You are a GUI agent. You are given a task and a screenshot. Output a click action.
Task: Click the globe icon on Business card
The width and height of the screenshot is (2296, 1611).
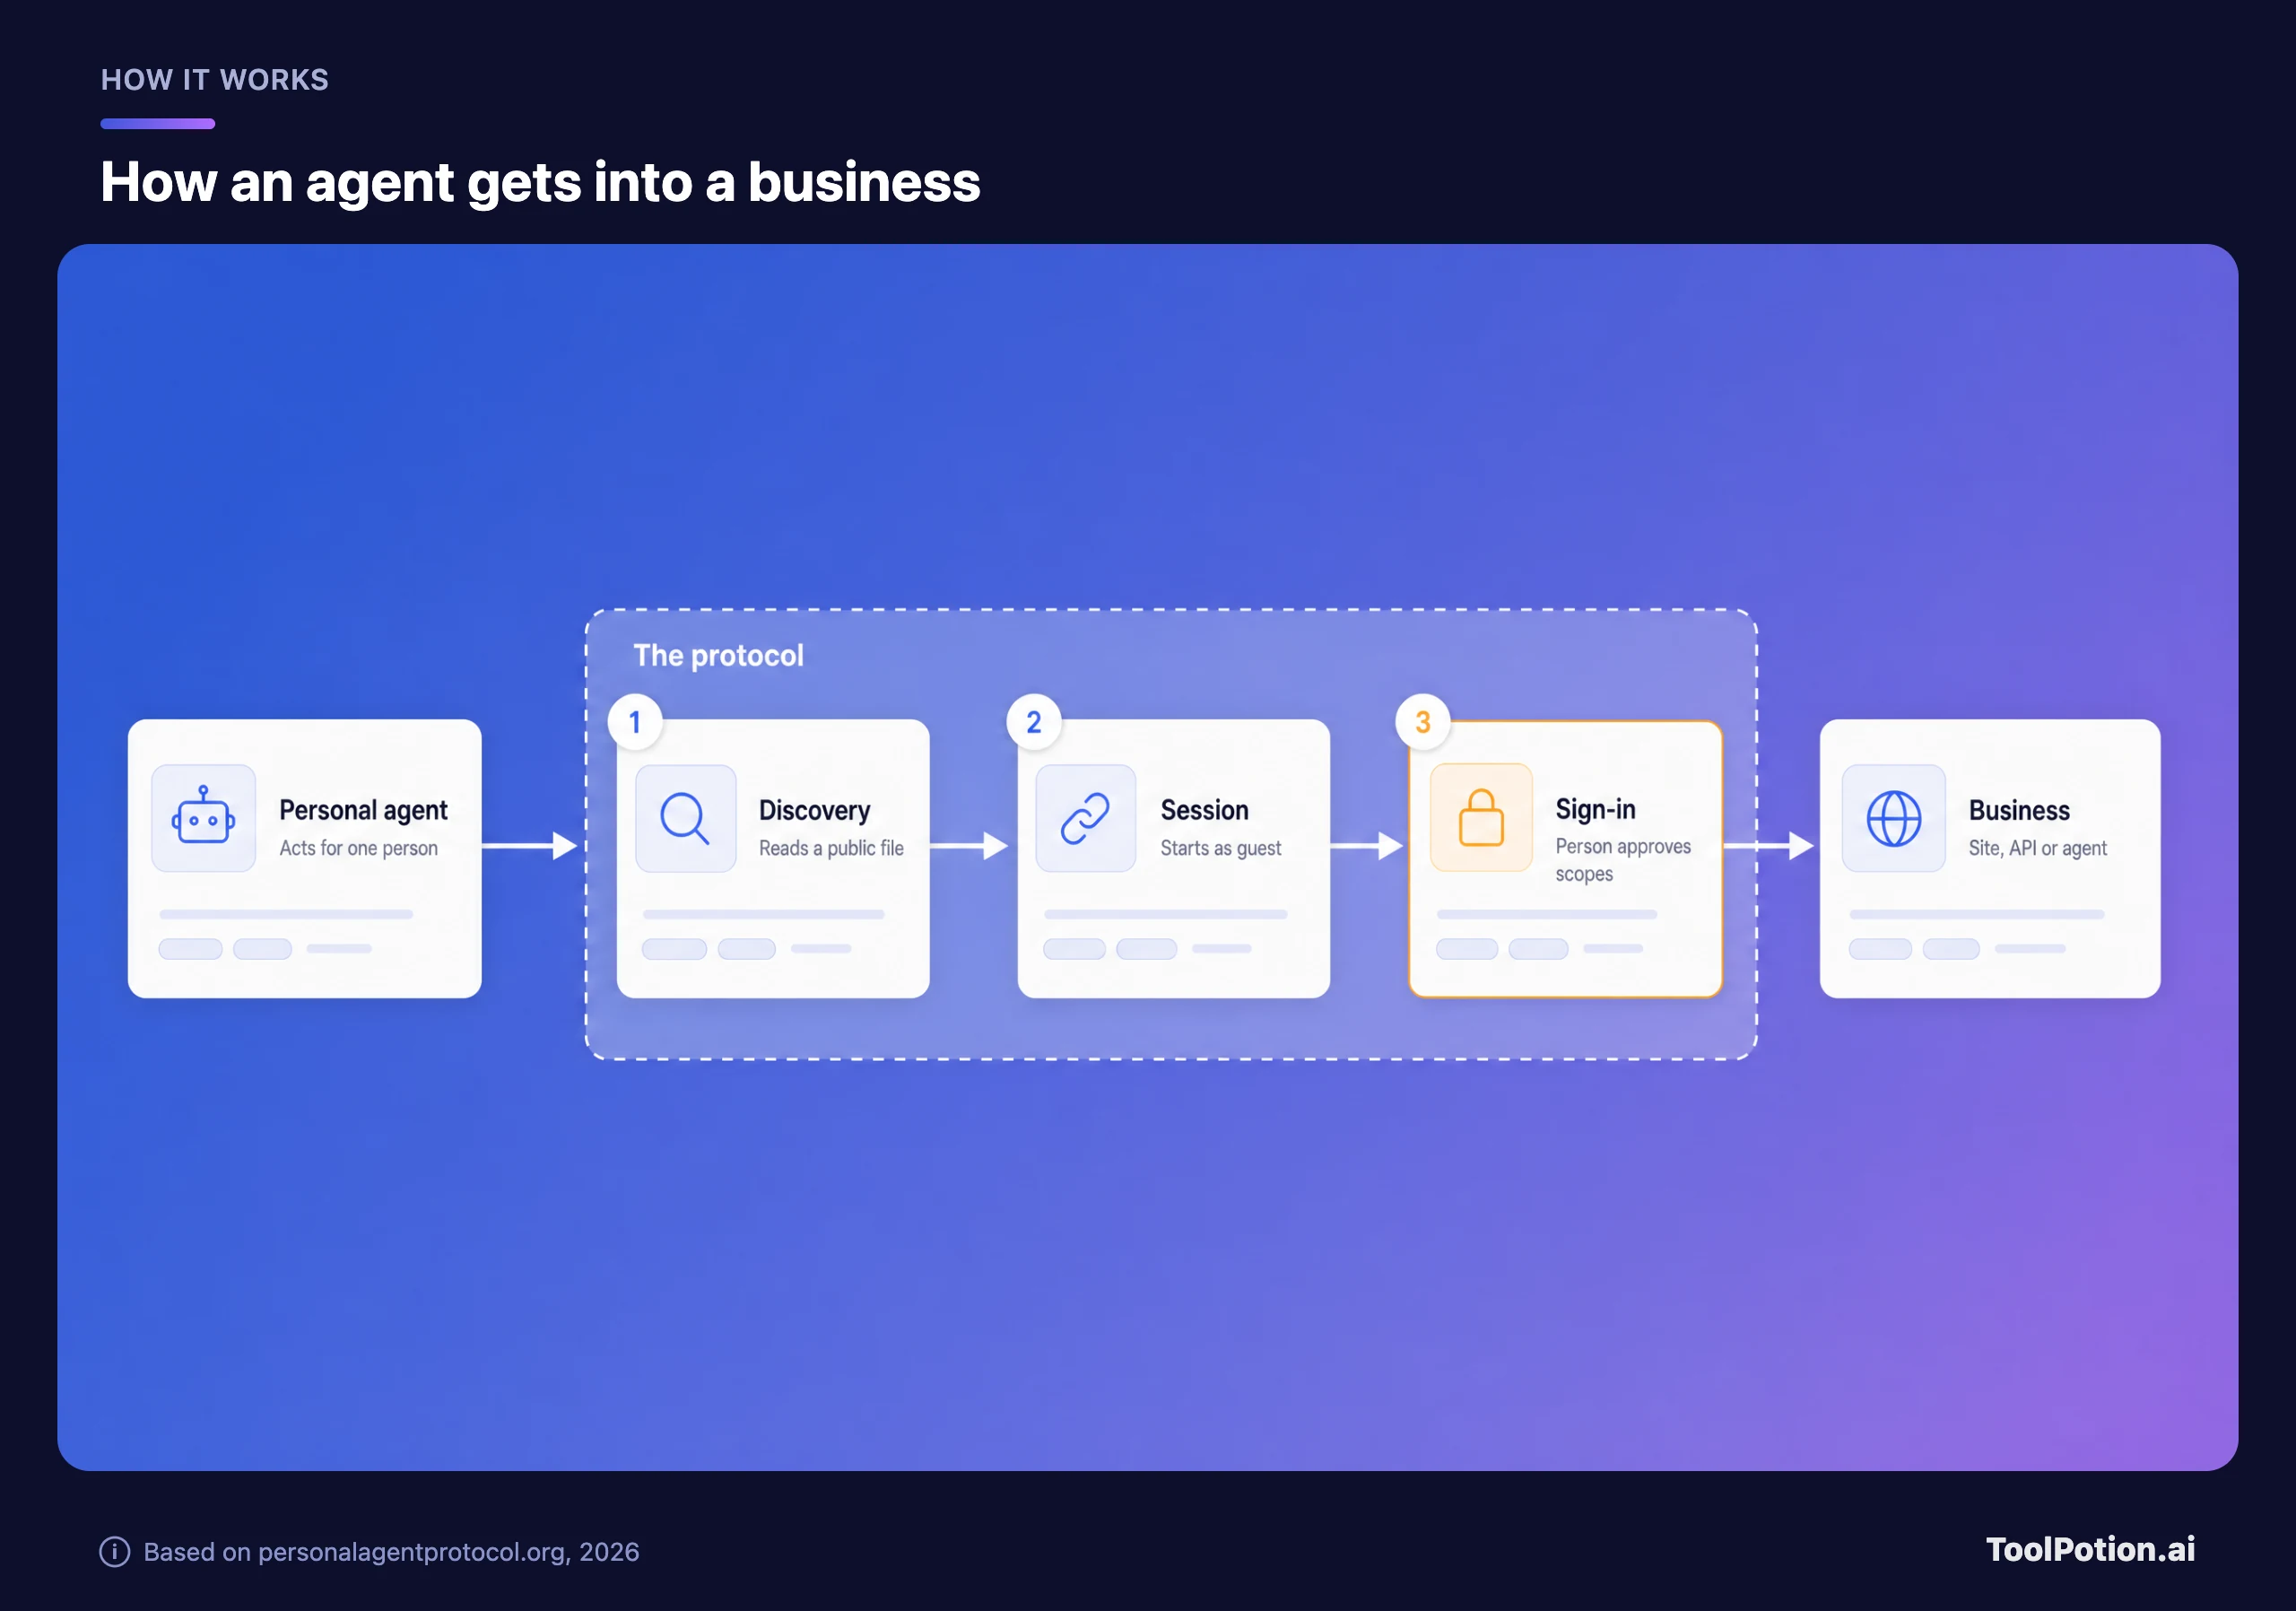[x=1893, y=817]
